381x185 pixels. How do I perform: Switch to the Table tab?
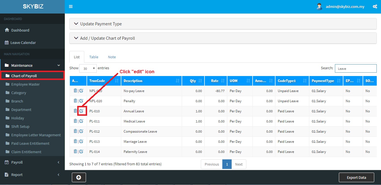(x=94, y=57)
